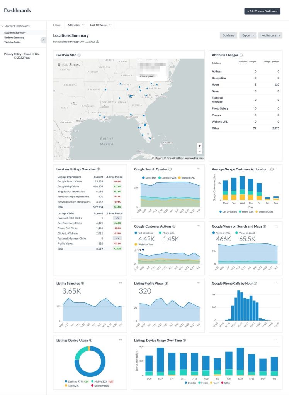Collapse sidebar with the arrow handle
Screen dimensions: 289x395
pos(43,40)
